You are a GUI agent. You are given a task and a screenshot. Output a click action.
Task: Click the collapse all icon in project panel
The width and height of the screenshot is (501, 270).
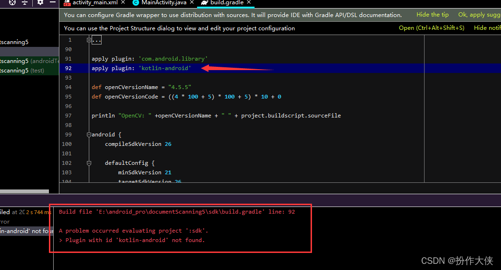(25, 2)
